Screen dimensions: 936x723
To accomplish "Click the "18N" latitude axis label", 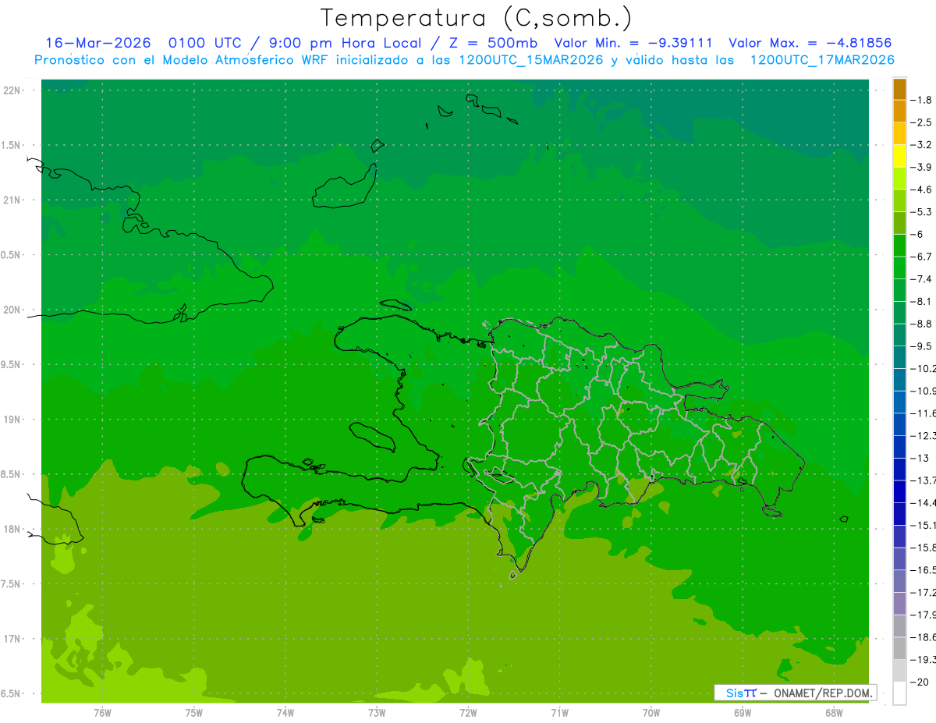I will tap(12, 530).
